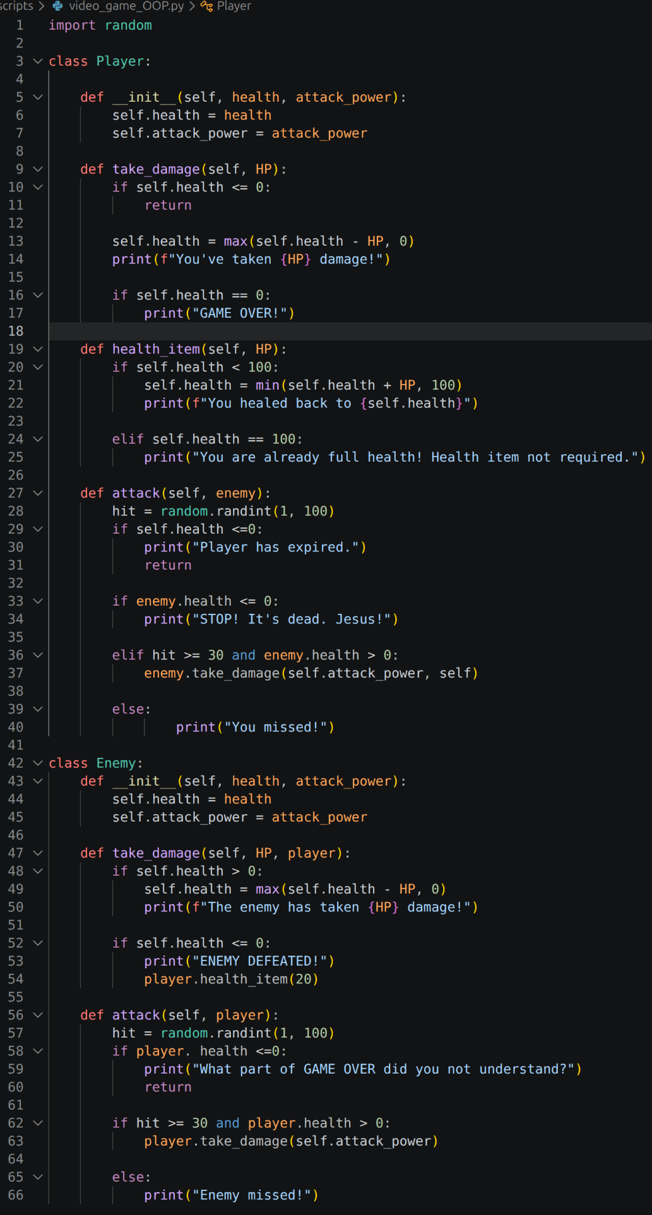Image resolution: width=652 pixels, height=1215 pixels.
Task: Click 'You healed back to' print statement
Action: [311, 403]
